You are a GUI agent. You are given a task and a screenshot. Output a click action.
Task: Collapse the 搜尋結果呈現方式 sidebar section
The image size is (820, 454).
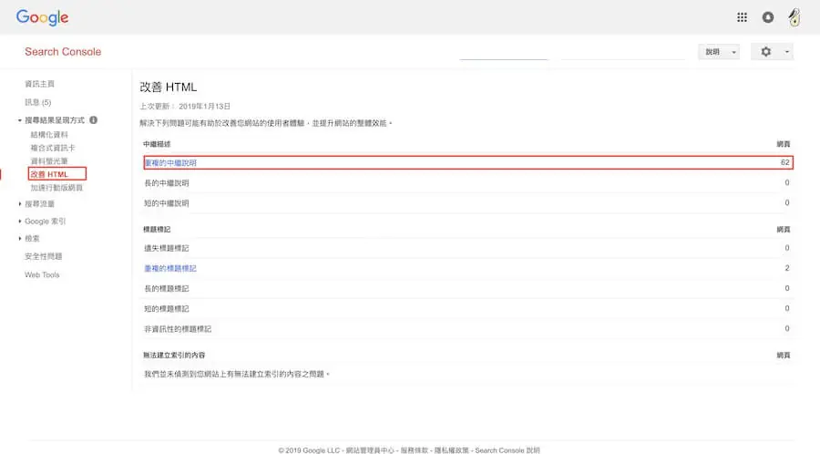20,120
